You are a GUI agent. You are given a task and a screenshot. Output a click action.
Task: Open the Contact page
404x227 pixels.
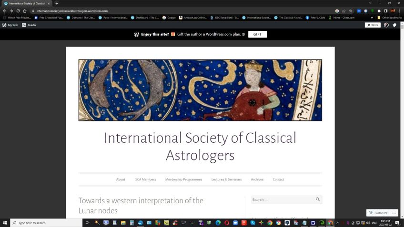(279, 179)
